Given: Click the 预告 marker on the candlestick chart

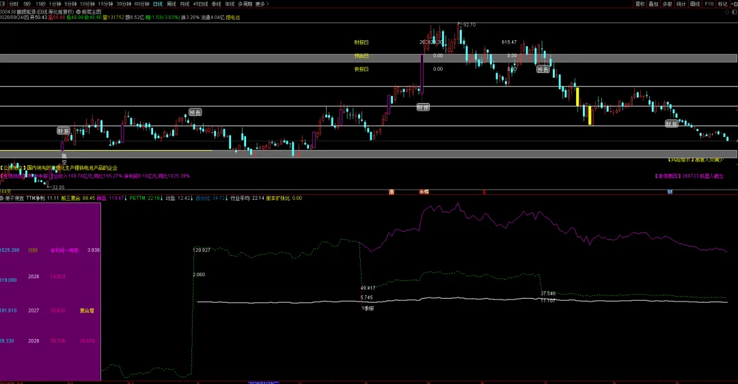Looking at the screenshot, I should click(195, 113).
